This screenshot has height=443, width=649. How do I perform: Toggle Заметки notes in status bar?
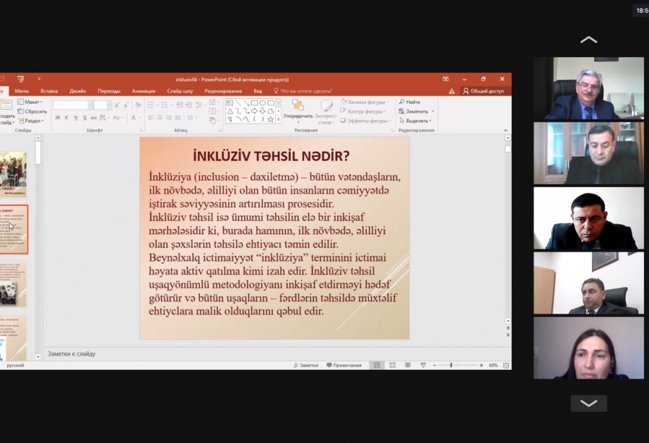[x=306, y=365]
